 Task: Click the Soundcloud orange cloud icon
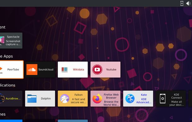coord(32,70)
